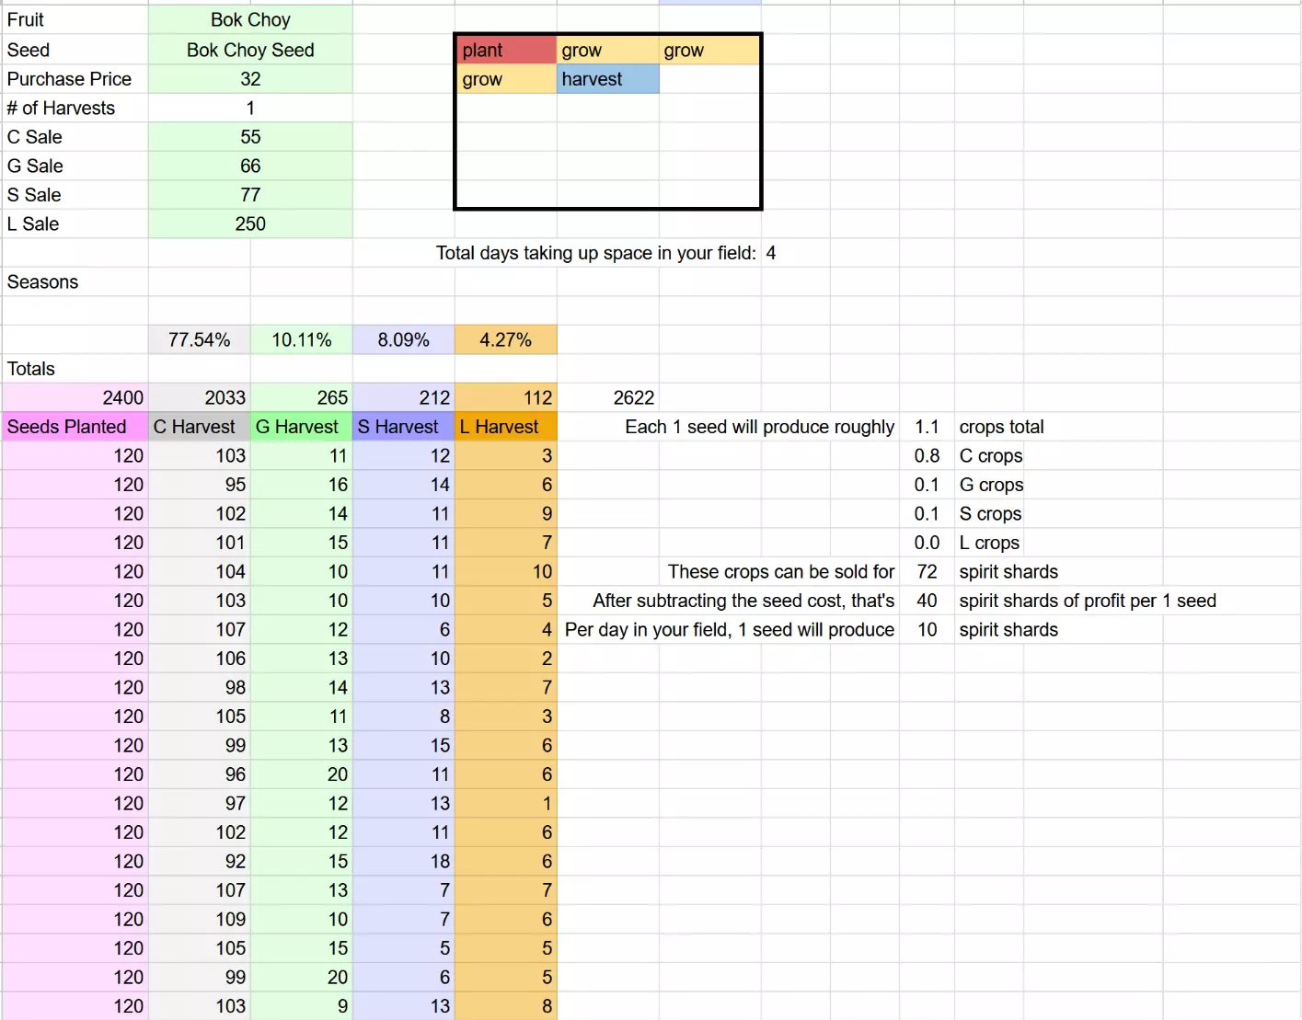Select the 'Seeds Planted' column header cell
Image resolution: width=1302 pixels, height=1020 pixels.
tap(75, 427)
